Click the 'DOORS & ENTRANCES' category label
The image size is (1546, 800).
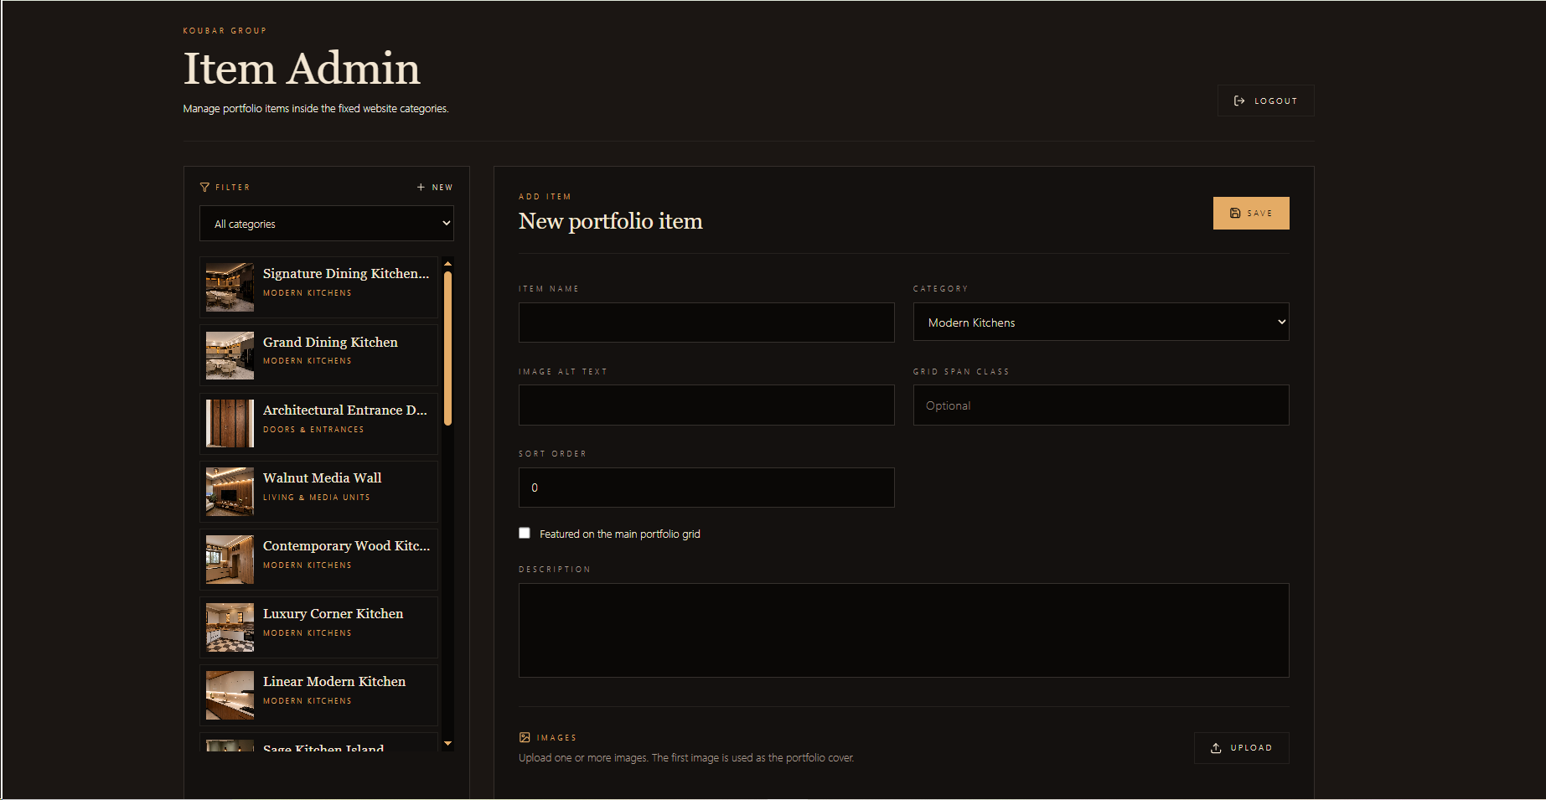coord(313,430)
